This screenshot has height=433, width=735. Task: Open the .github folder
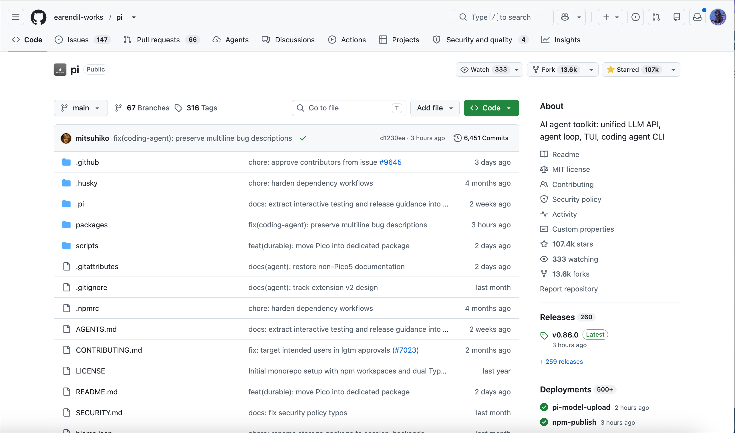(87, 162)
